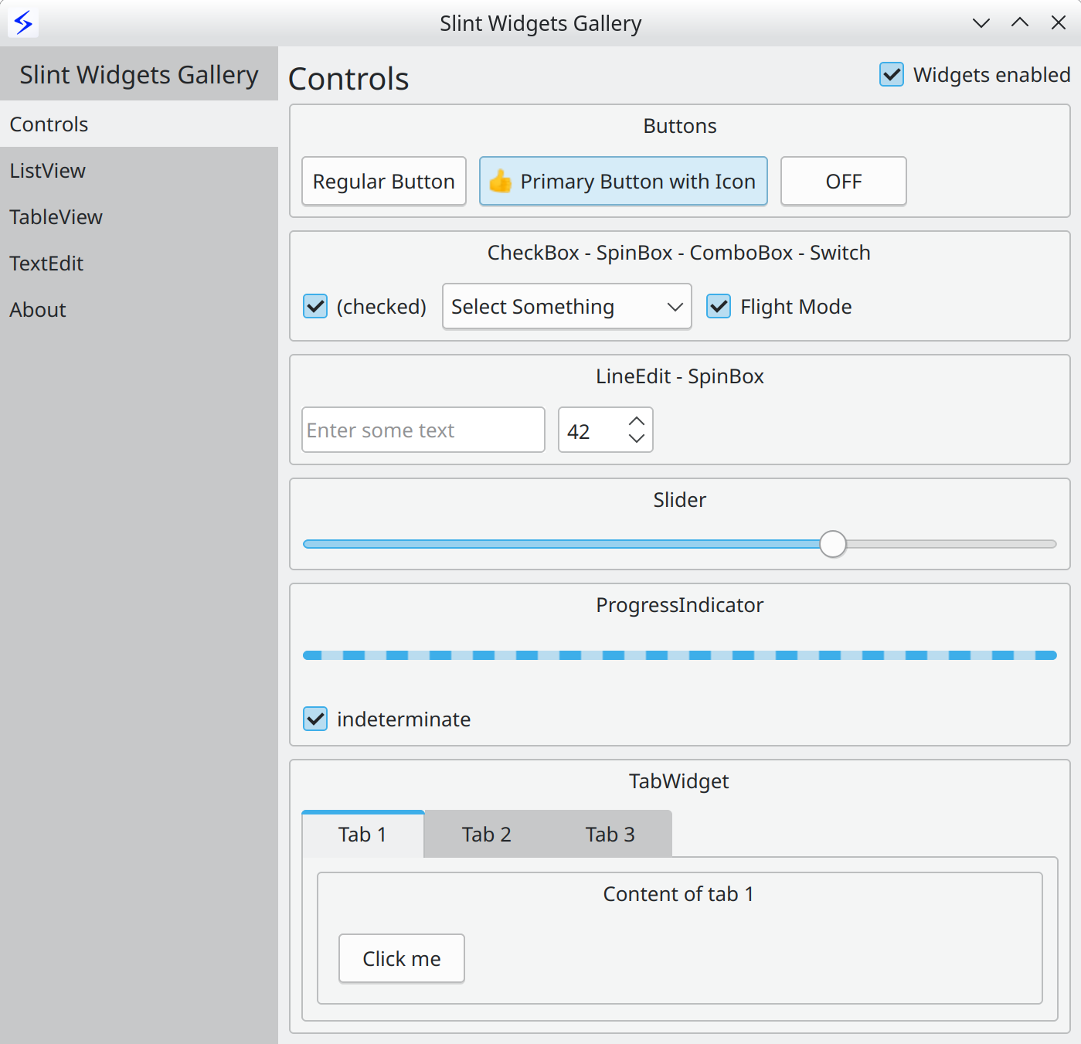Maximize the Slint Widgets Gallery window

(1020, 23)
